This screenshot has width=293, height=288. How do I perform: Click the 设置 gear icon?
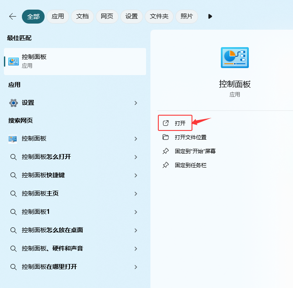(x=14, y=103)
